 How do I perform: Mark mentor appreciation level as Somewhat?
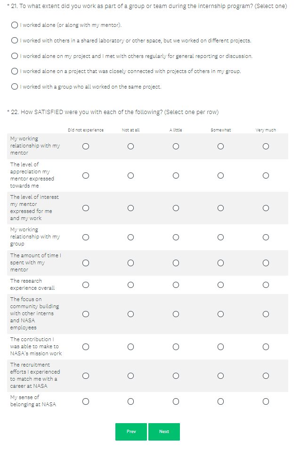click(x=220, y=176)
